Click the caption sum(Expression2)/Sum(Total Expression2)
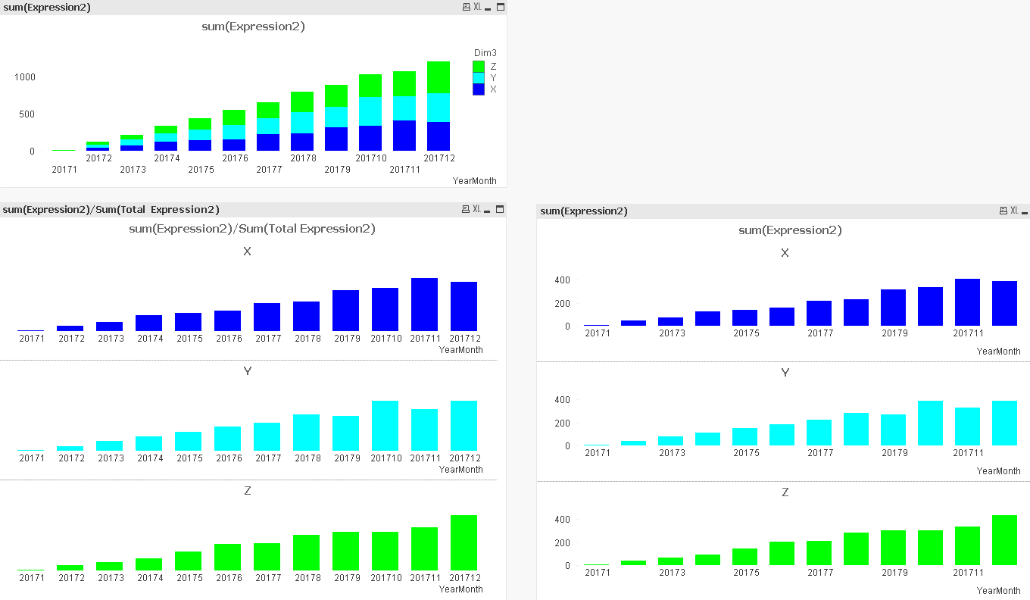The image size is (1030, 600). [x=111, y=209]
